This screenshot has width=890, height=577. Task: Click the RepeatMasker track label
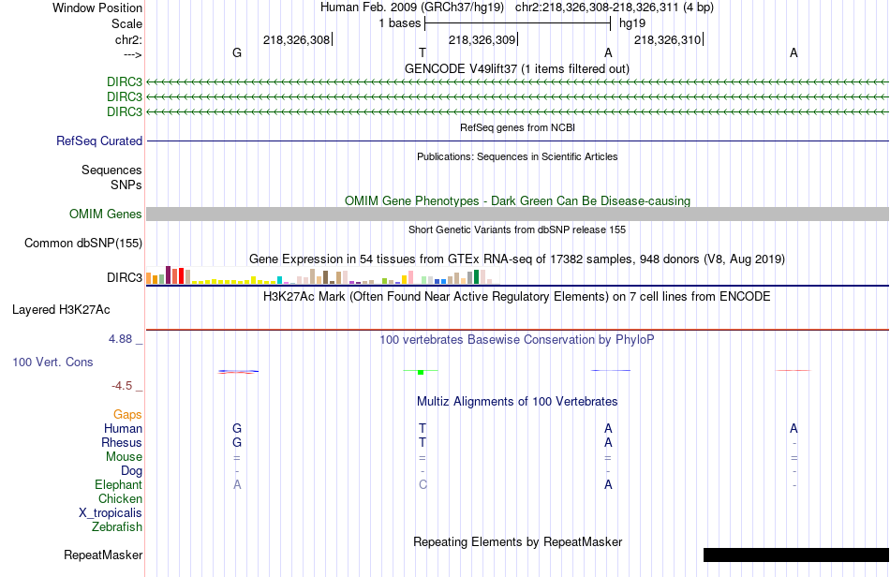click(103, 555)
